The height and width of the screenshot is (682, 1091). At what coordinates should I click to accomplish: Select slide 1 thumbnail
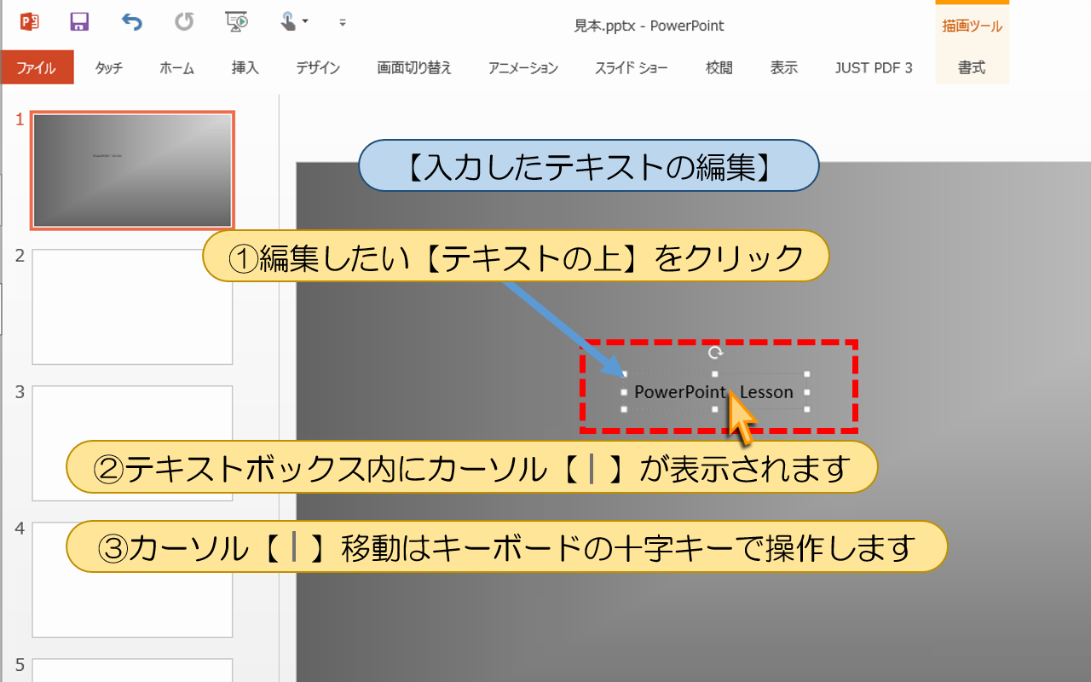coord(132,170)
